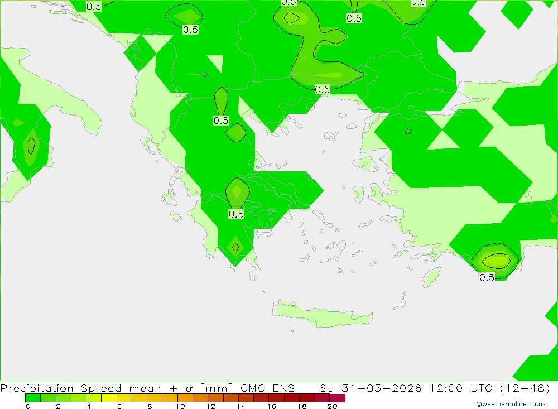Pick the pure yellow swatch left of legend label 6

point(109,398)
